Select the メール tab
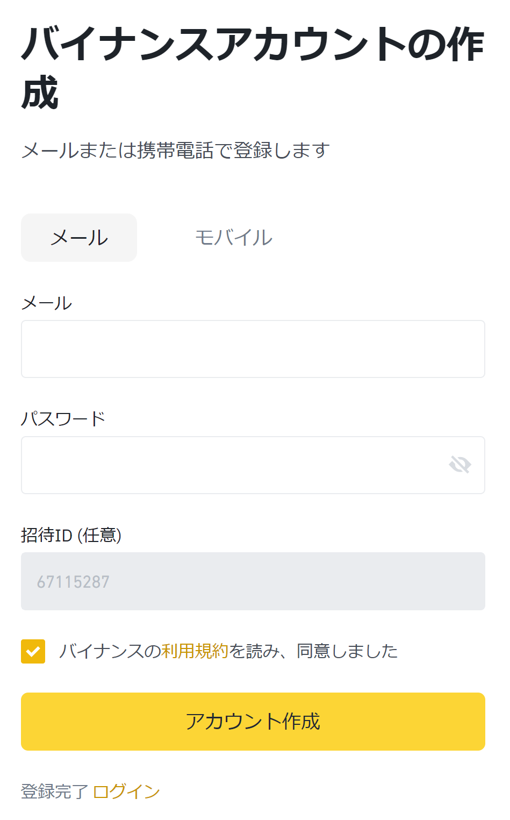The height and width of the screenshot is (820, 510). (79, 238)
